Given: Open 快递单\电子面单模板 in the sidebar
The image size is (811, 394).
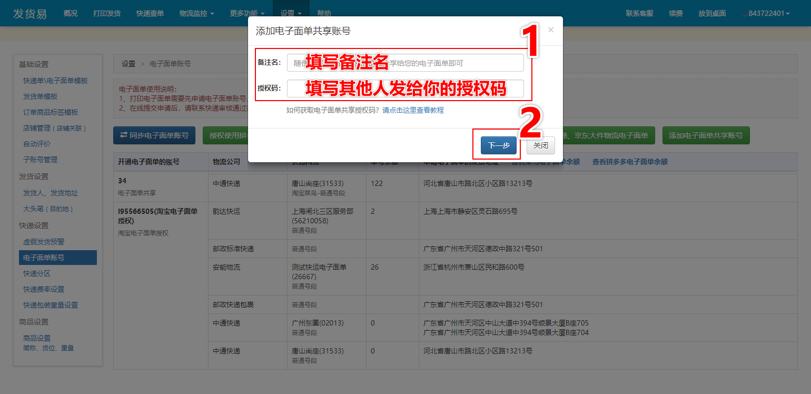Looking at the screenshot, I should pyautogui.click(x=55, y=81).
